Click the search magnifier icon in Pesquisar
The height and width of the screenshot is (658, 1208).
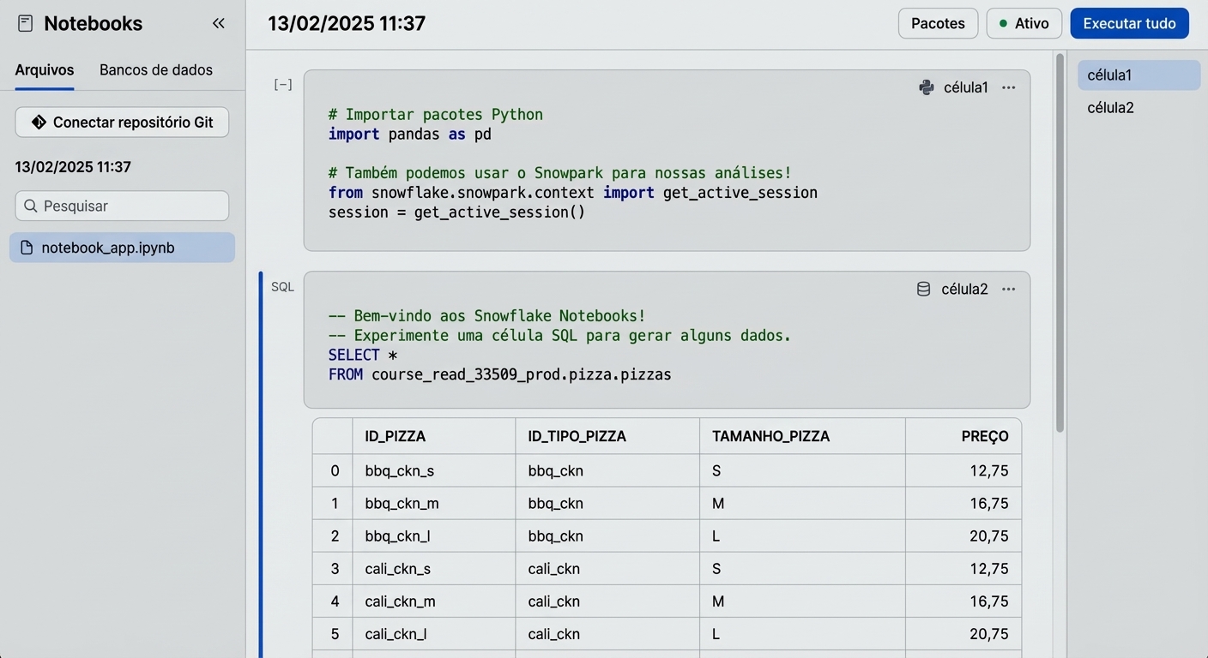point(31,206)
